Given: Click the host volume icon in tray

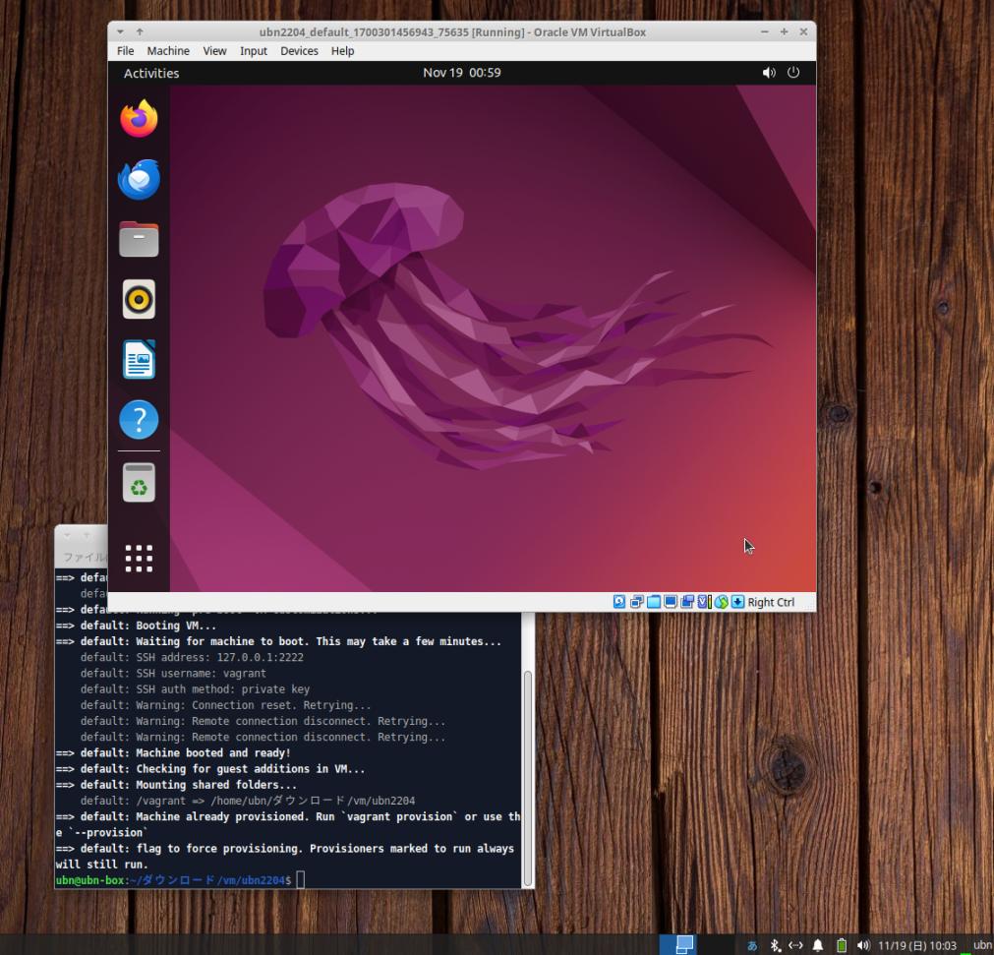Looking at the screenshot, I should [x=863, y=945].
